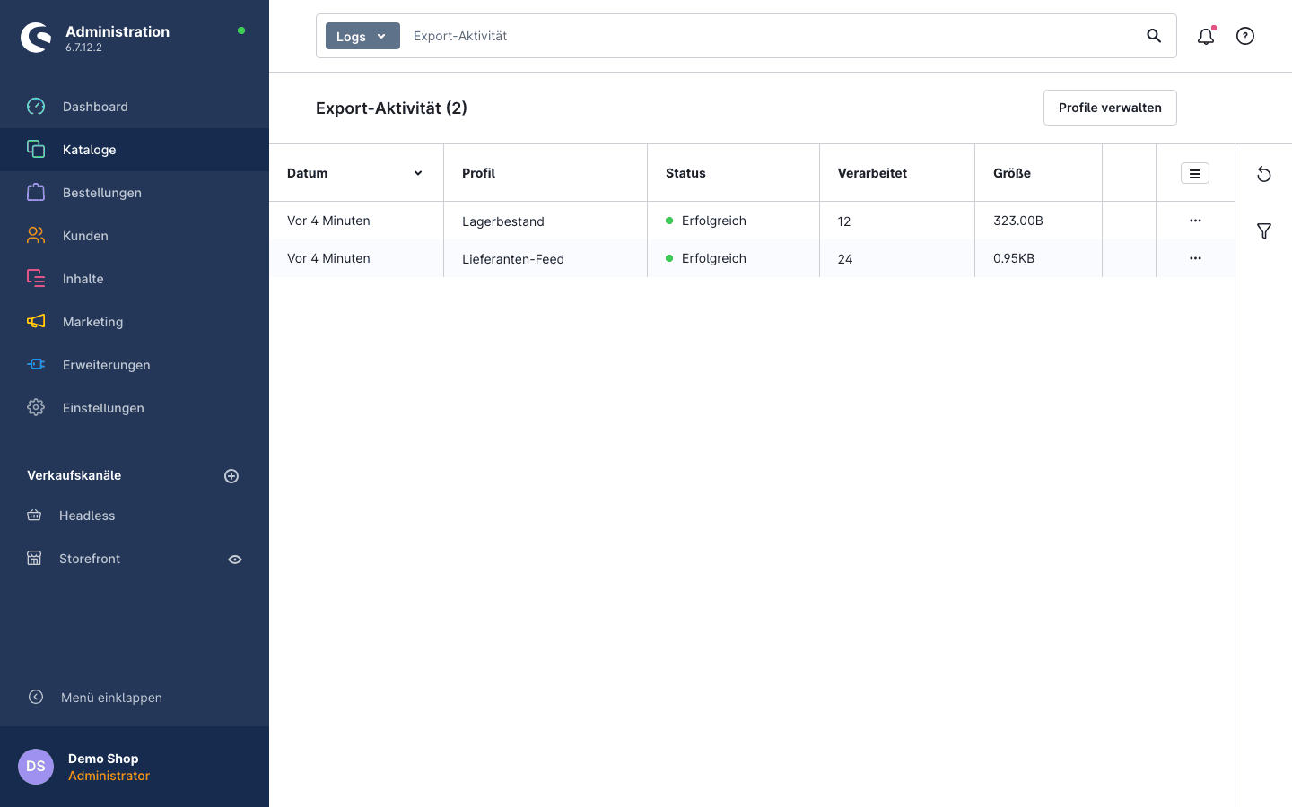Click the Verarbeitet column header
1292x807 pixels.
897,173
